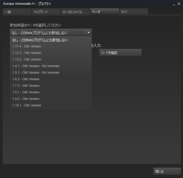
Task: Choose 1.4.1 - Old Version - No Ironman
Action: pos(51,66)
